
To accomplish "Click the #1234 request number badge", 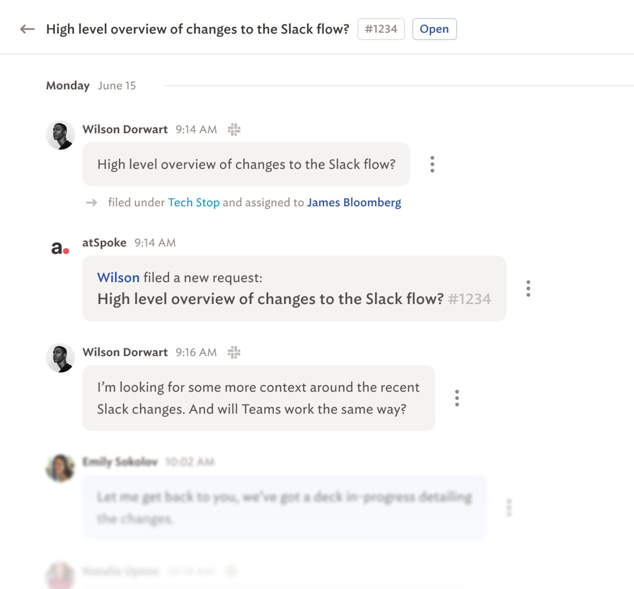I will pyautogui.click(x=381, y=29).
